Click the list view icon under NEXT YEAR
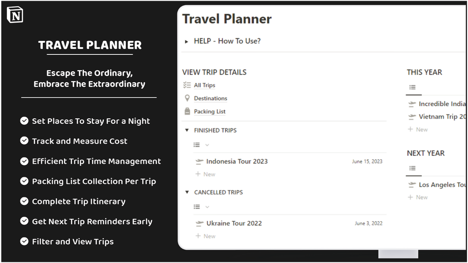468x263 pixels. pyautogui.click(x=412, y=168)
